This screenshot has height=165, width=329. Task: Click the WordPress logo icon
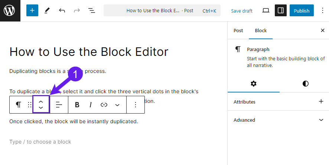(x=10, y=11)
